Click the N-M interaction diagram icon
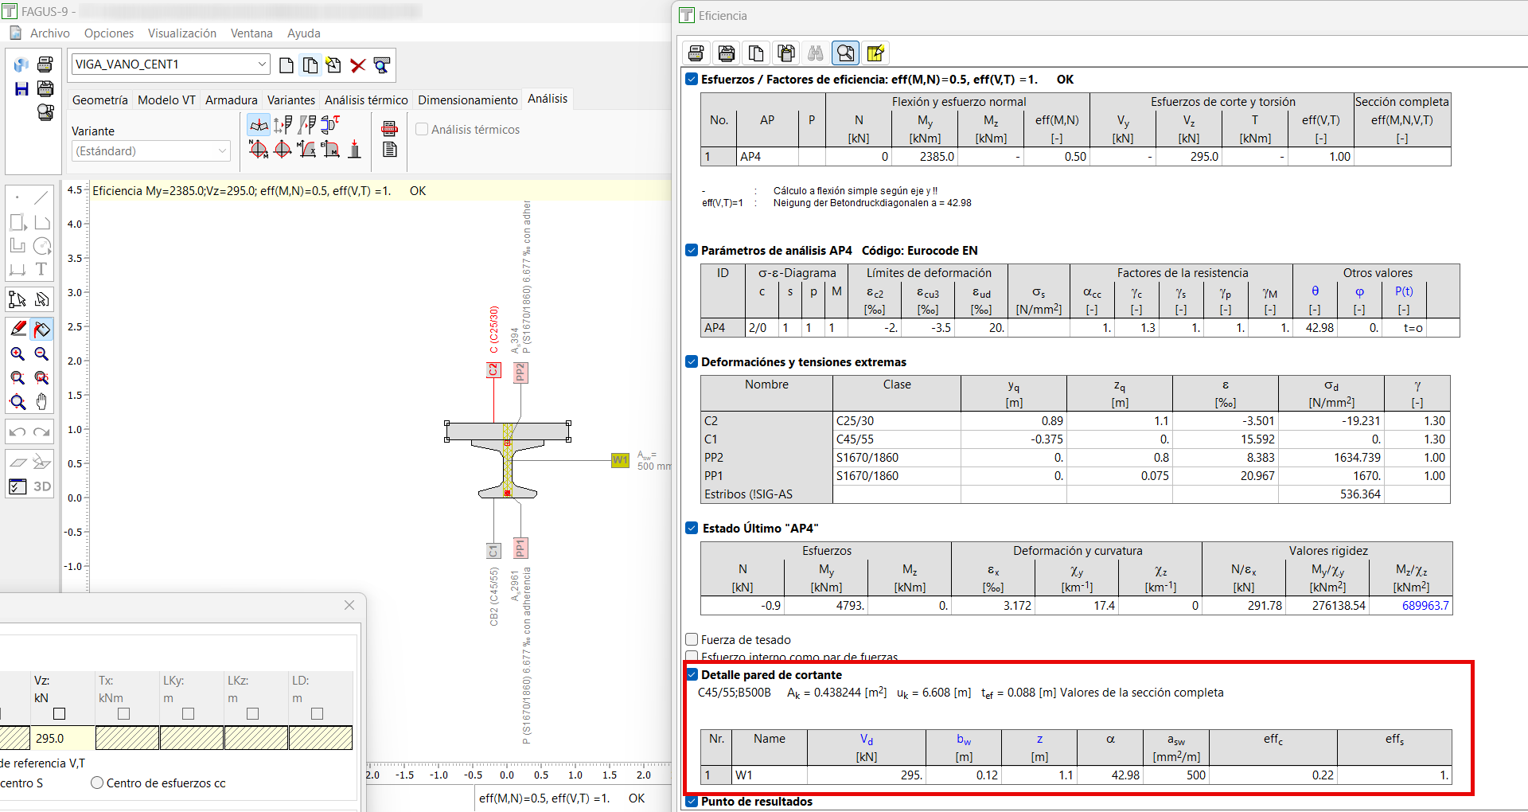 click(259, 149)
